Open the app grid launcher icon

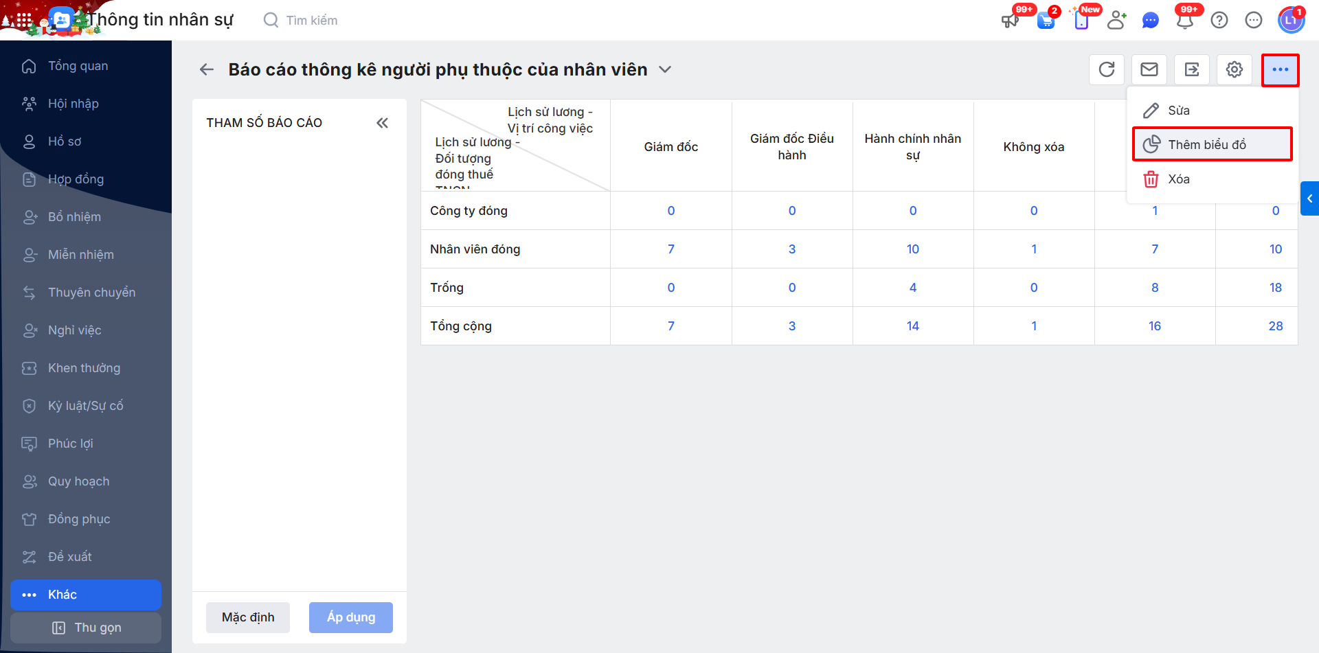(24, 21)
